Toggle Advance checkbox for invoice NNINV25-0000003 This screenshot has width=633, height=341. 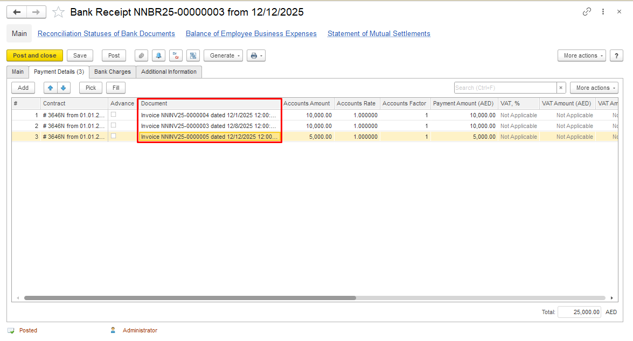[114, 125]
